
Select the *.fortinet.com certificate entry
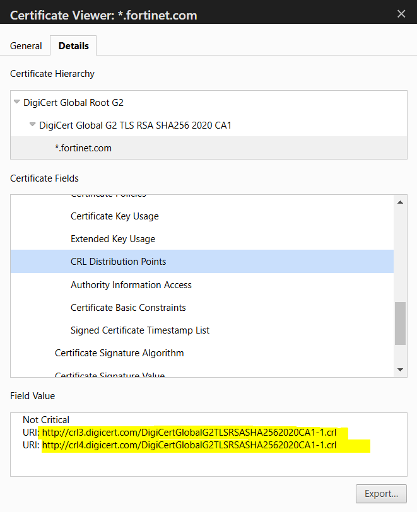(x=83, y=148)
